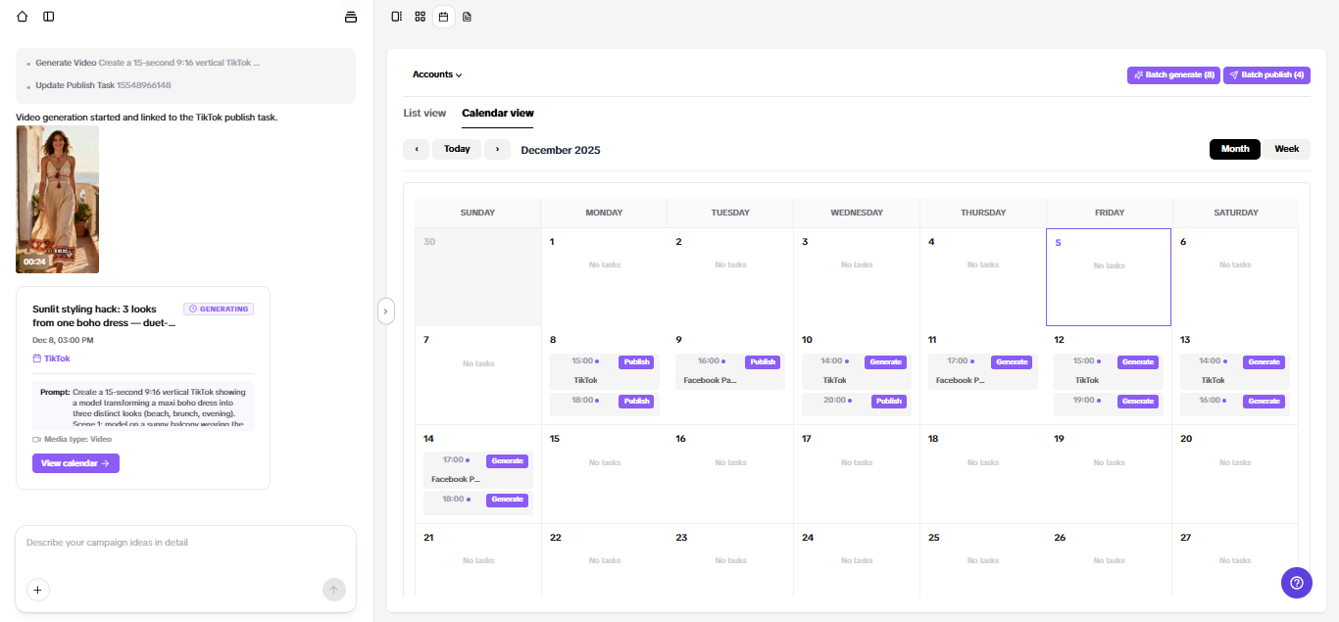Image resolution: width=1339 pixels, height=622 pixels.
Task: Collapse the chat panel with the chevron handle
Action: [386, 310]
